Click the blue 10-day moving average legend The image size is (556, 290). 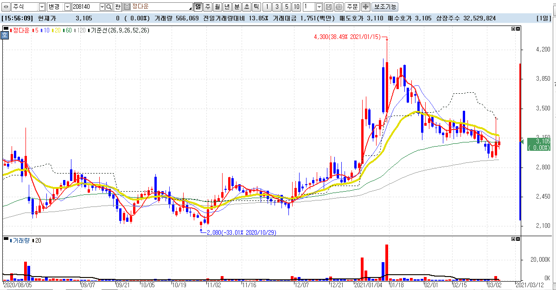pos(45,31)
